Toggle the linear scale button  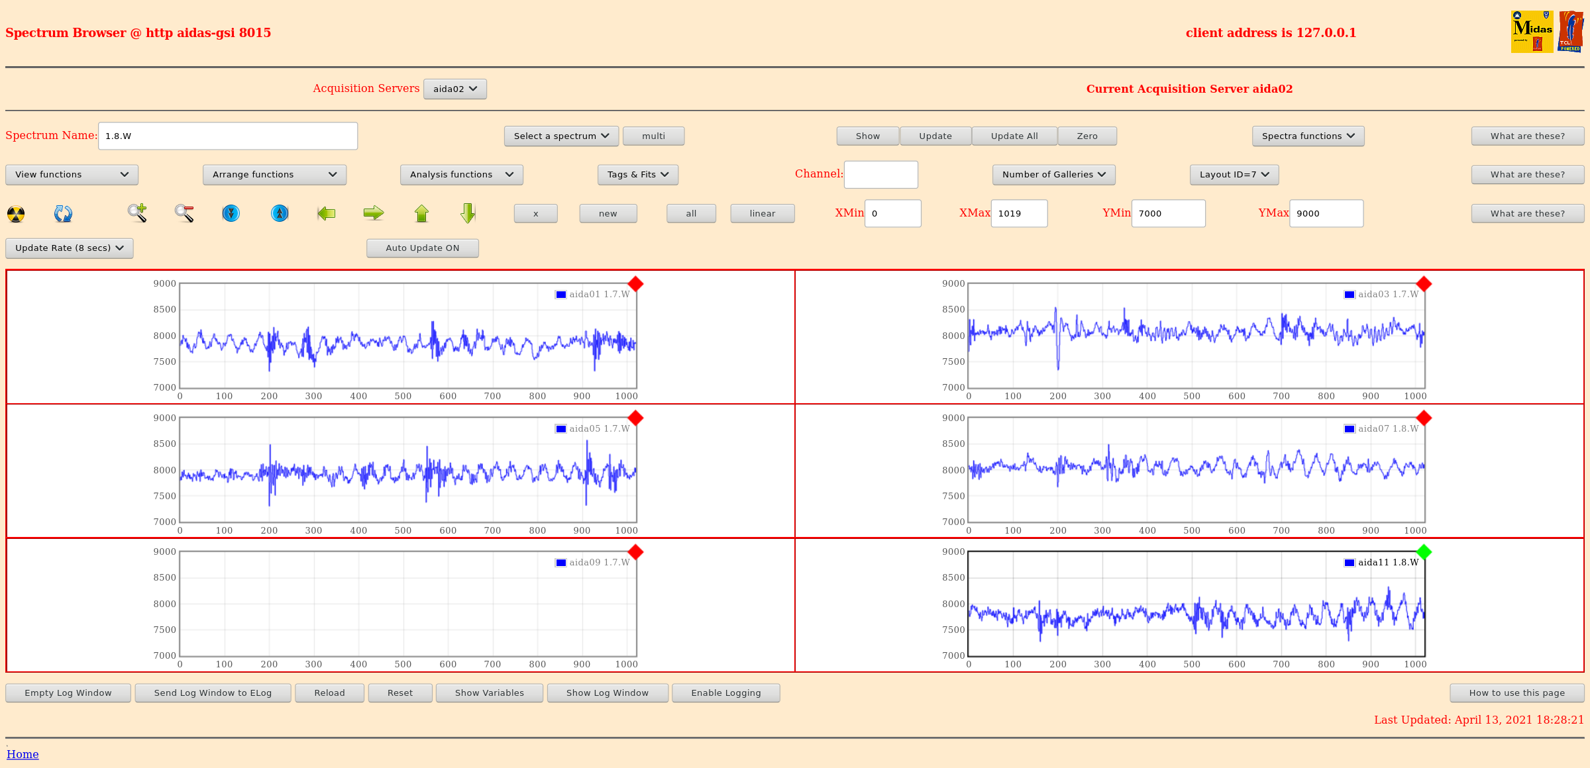click(762, 214)
